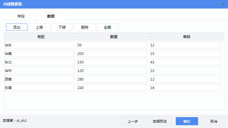
Task: Open 数据预览 data preview
Action: pyautogui.click(x=160, y=121)
